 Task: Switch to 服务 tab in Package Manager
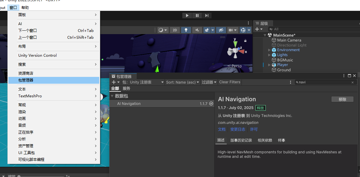tap(127, 88)
